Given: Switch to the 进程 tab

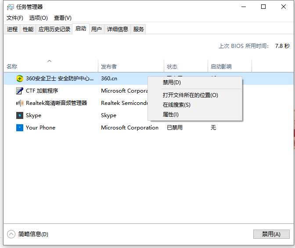Looking at the screenshot, I should coord(12,29).
